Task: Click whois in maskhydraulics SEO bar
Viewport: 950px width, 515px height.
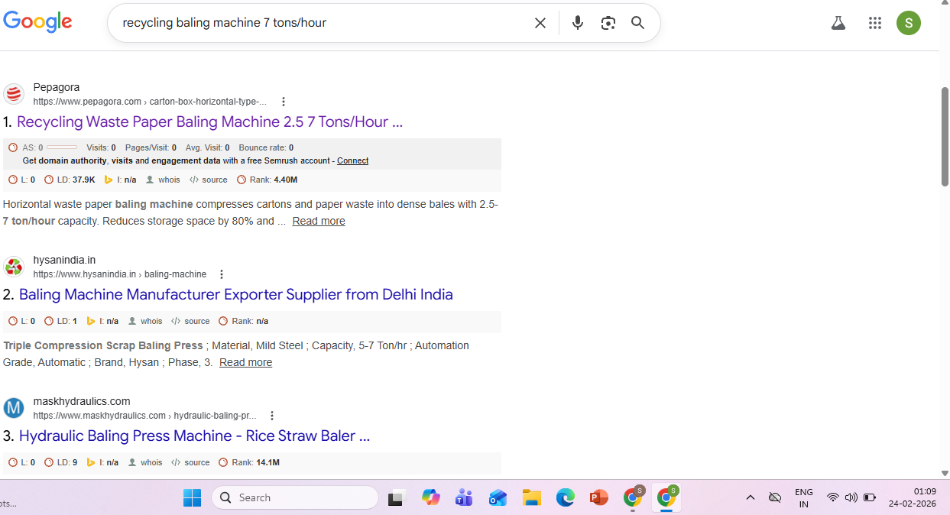Action: pyautogui.click(x=145, y=462)
